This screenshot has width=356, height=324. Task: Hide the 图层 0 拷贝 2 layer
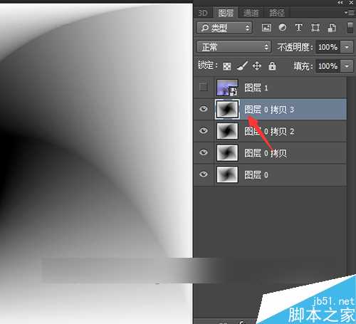[x=204, y=131]
